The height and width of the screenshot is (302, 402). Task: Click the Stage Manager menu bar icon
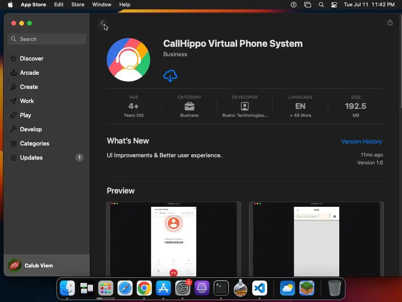pyautogui.click(x=307, y=5)
